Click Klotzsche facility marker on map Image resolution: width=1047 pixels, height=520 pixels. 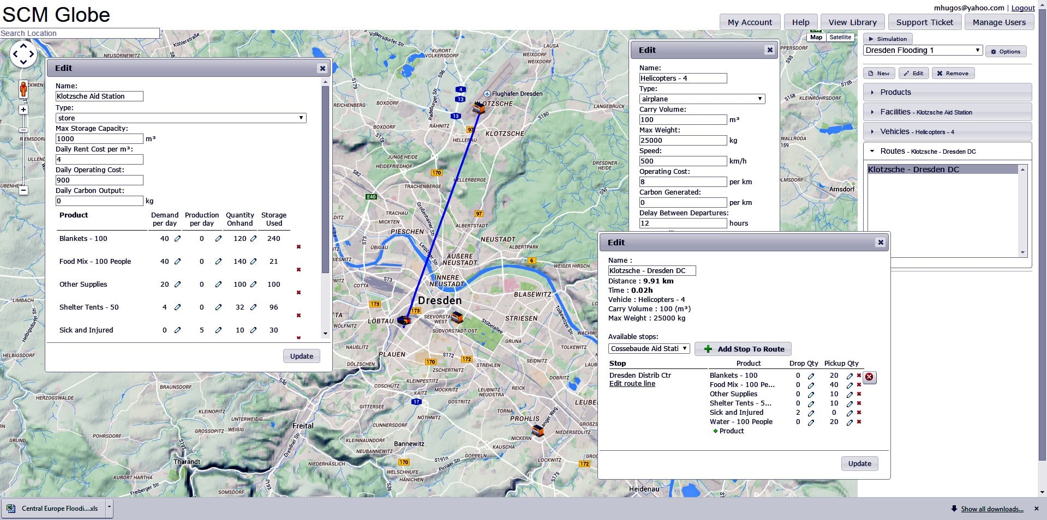click(x=478, y=108)
